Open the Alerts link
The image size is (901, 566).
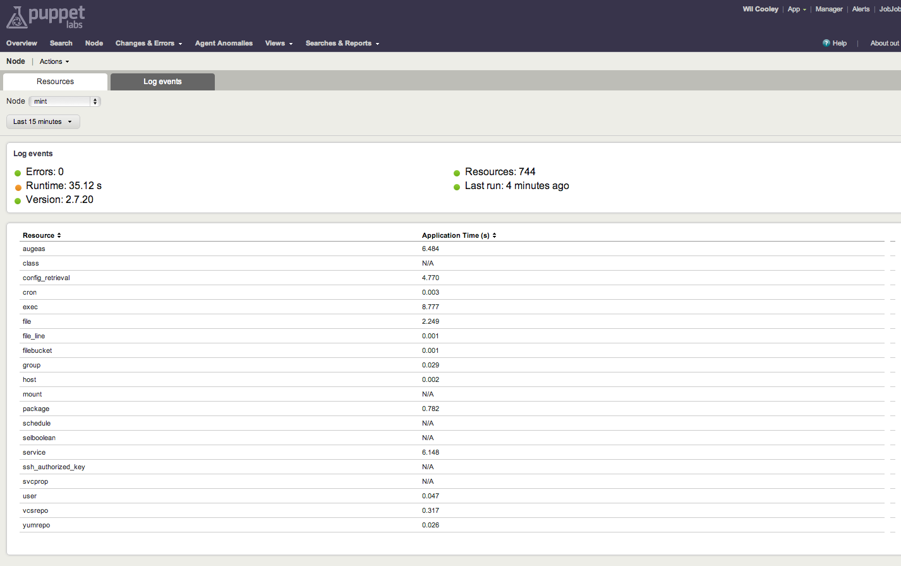pos(861,9)
